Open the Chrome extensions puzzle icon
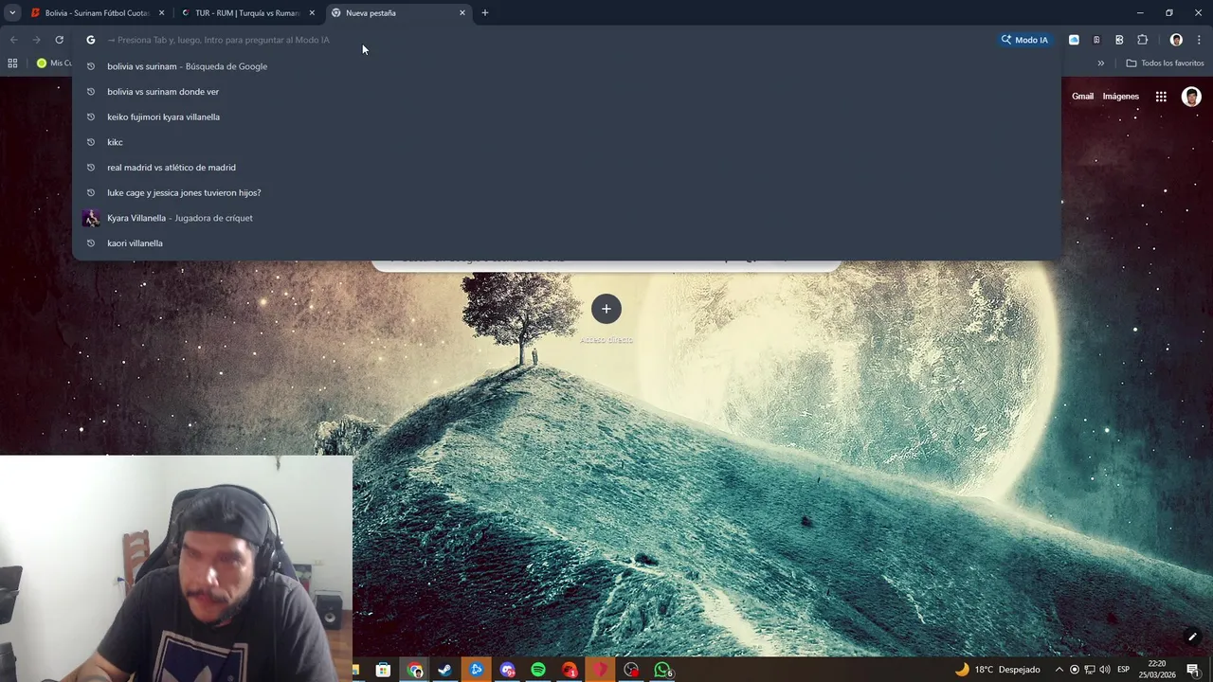The height and width of the screenshot is (682, 1213). (x=1142, y=40)
